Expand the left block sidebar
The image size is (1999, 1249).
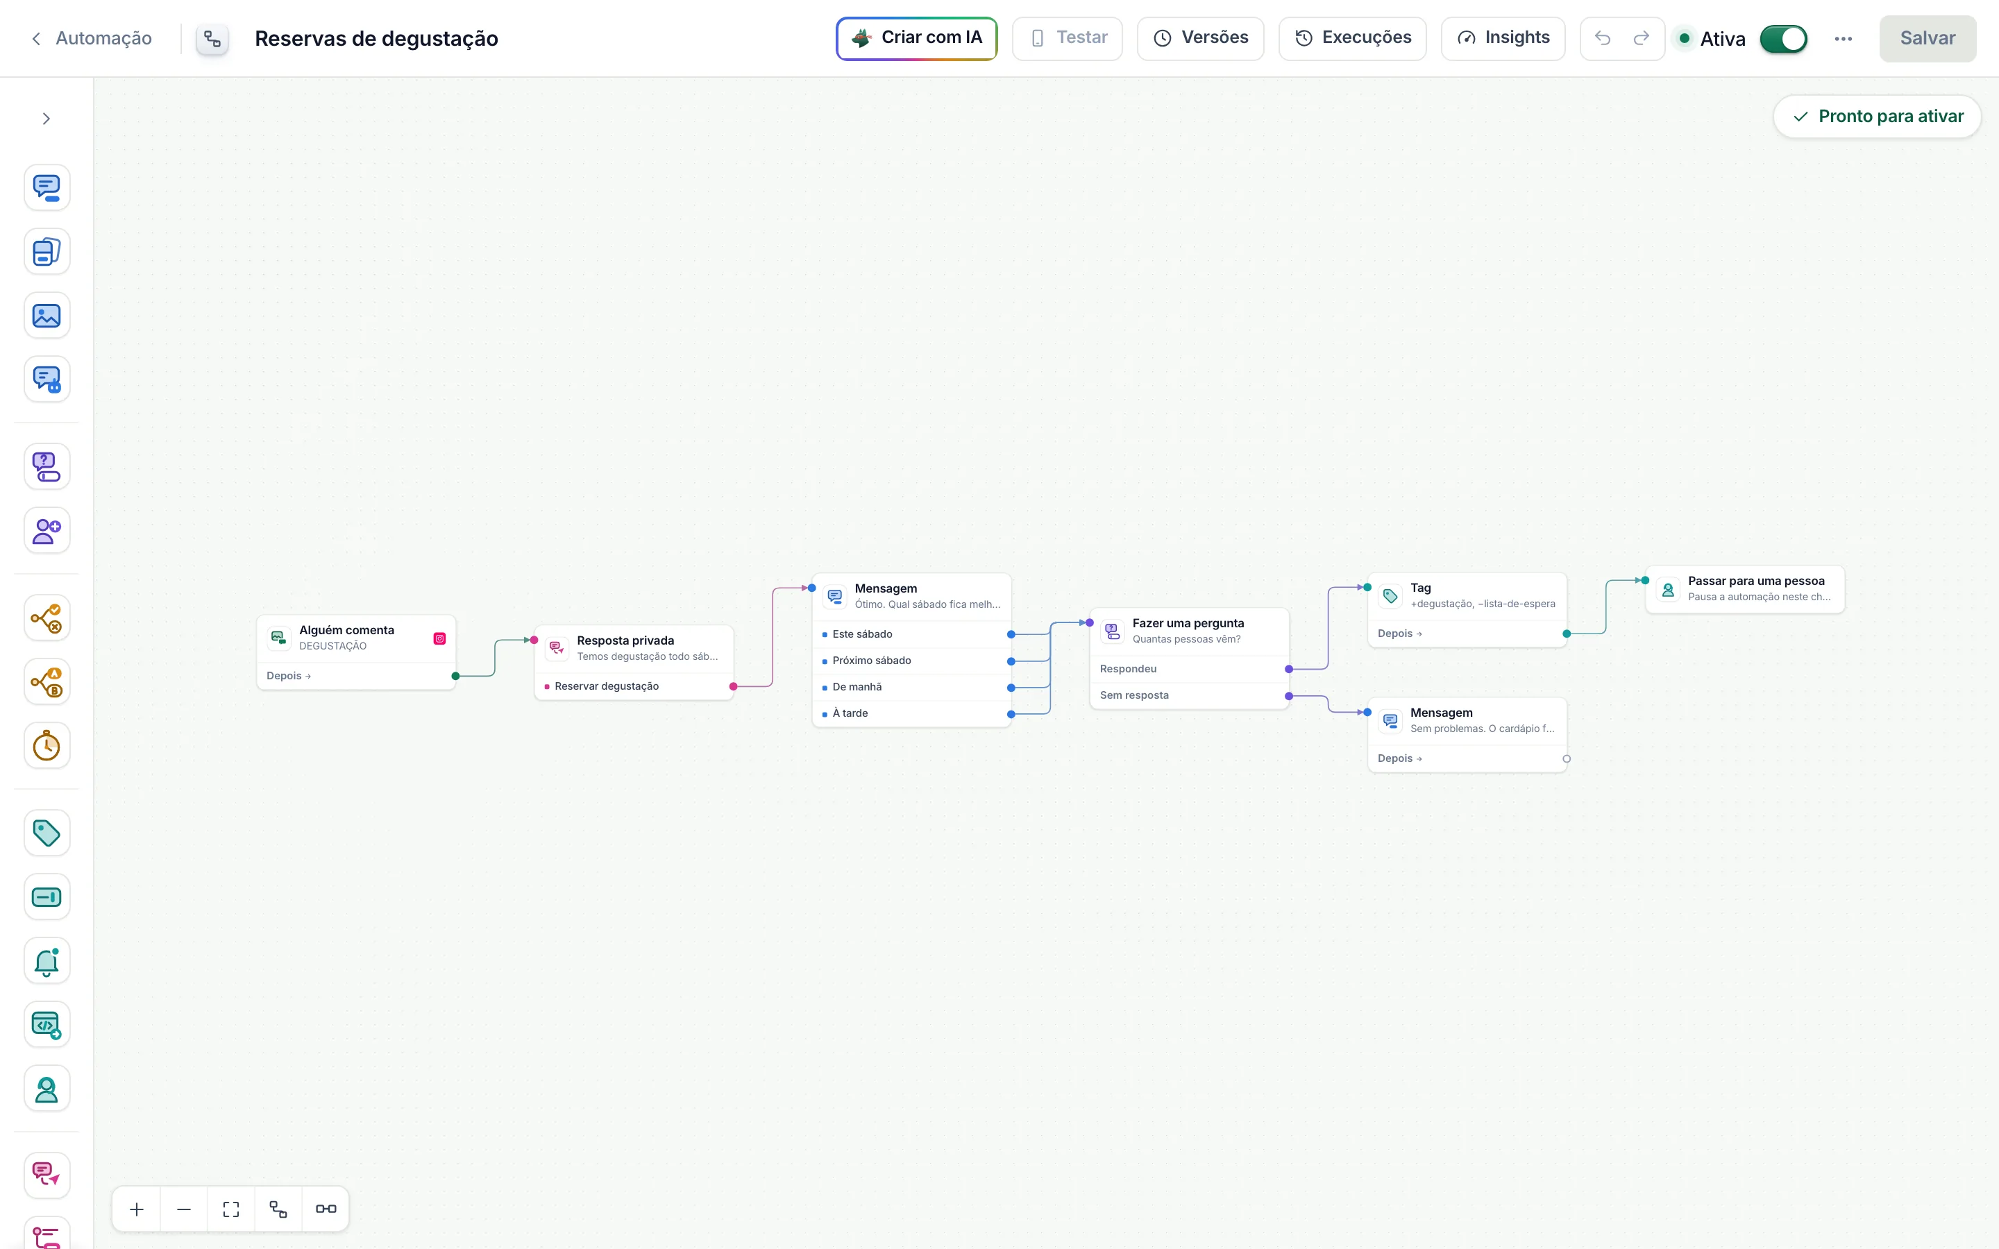click(47, 119)
